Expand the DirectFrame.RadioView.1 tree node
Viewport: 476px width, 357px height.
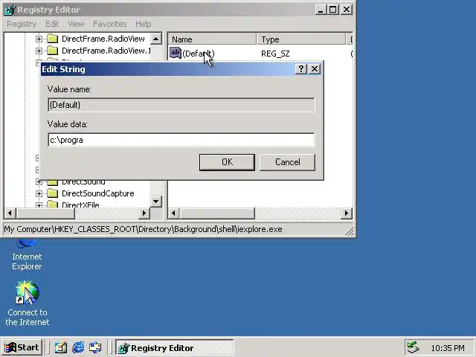point(39,51)
